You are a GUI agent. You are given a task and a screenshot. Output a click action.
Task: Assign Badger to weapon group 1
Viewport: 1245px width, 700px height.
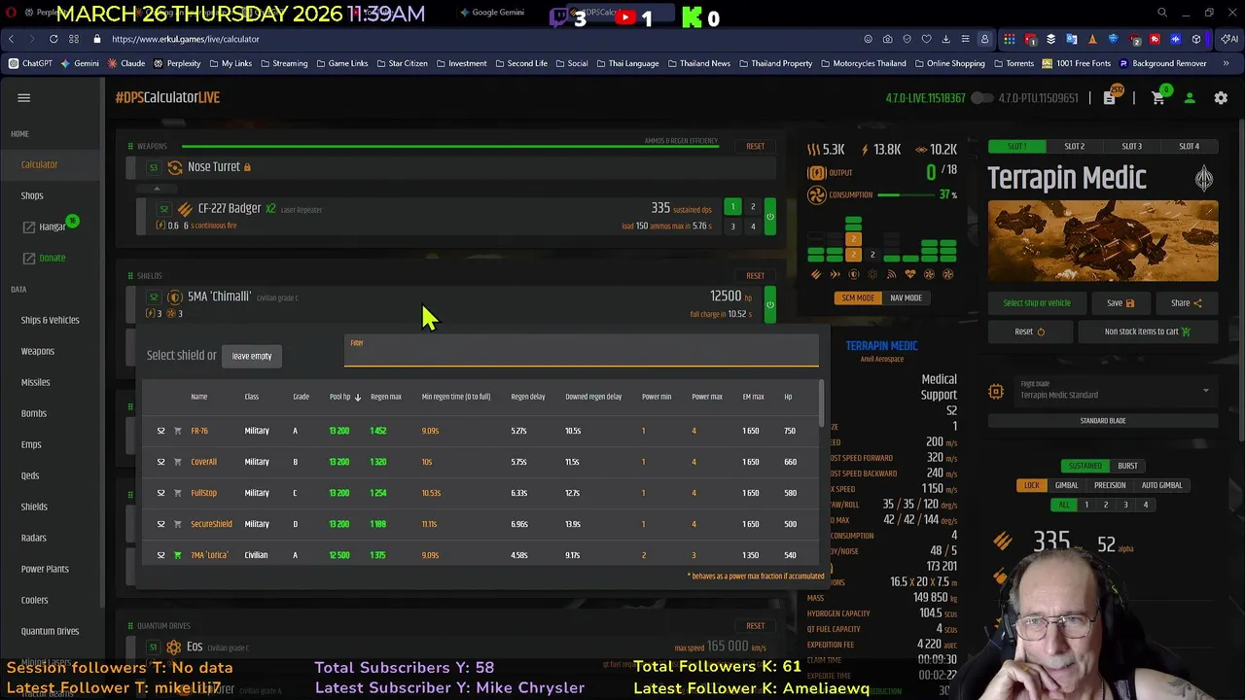[x=733, y=206]
